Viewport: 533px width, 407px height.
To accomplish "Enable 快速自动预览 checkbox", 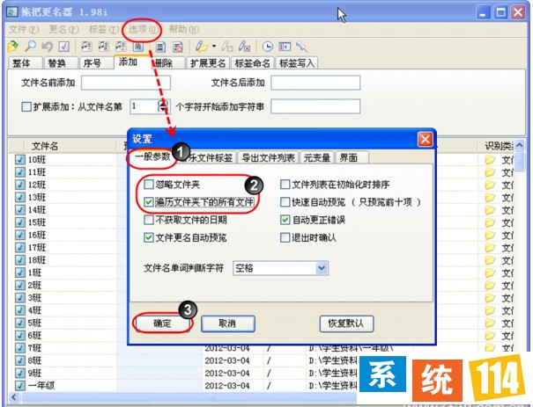I will pyautogui.click(x=285, y=202).
